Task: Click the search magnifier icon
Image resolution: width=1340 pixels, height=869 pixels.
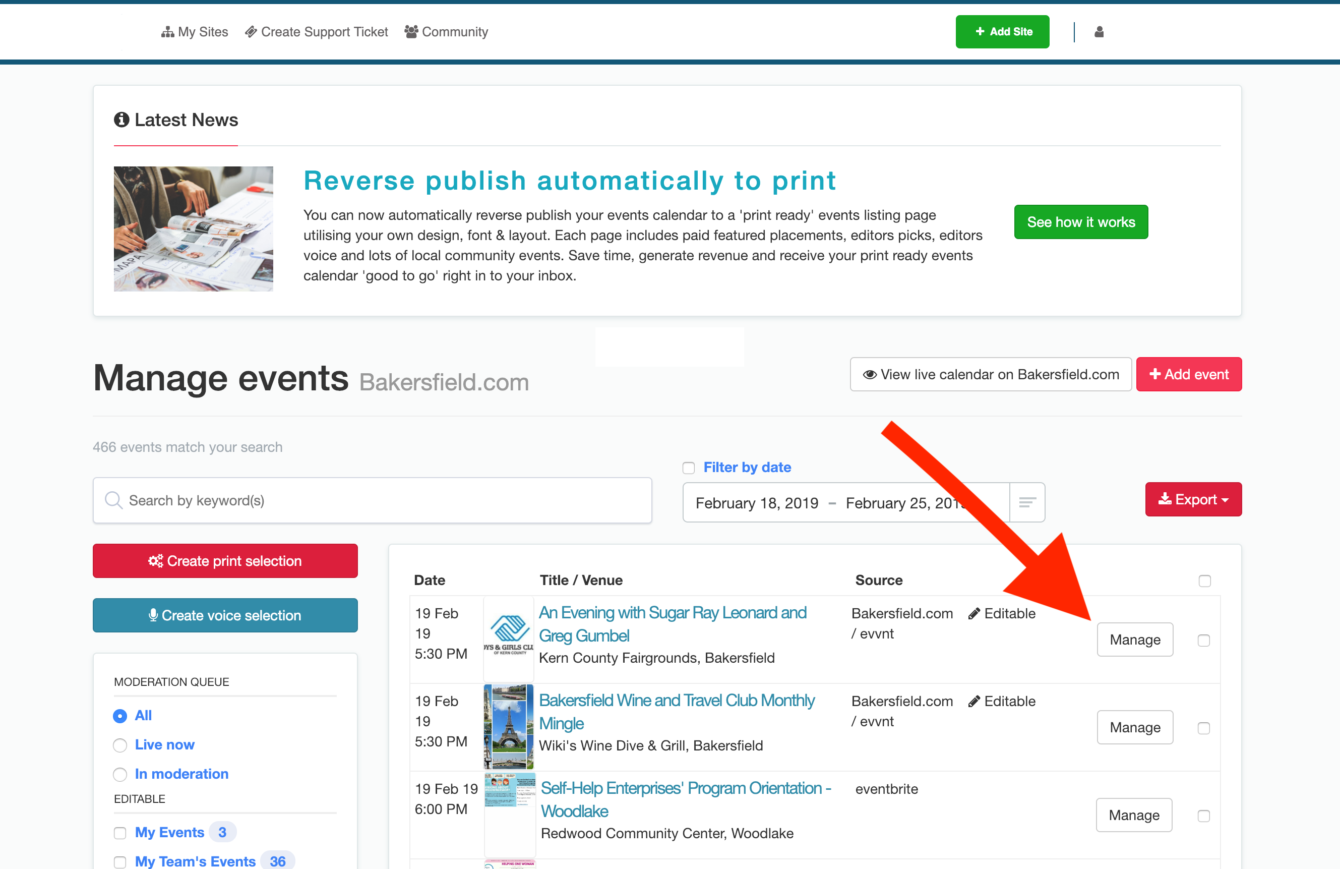Action: (114, 500)
